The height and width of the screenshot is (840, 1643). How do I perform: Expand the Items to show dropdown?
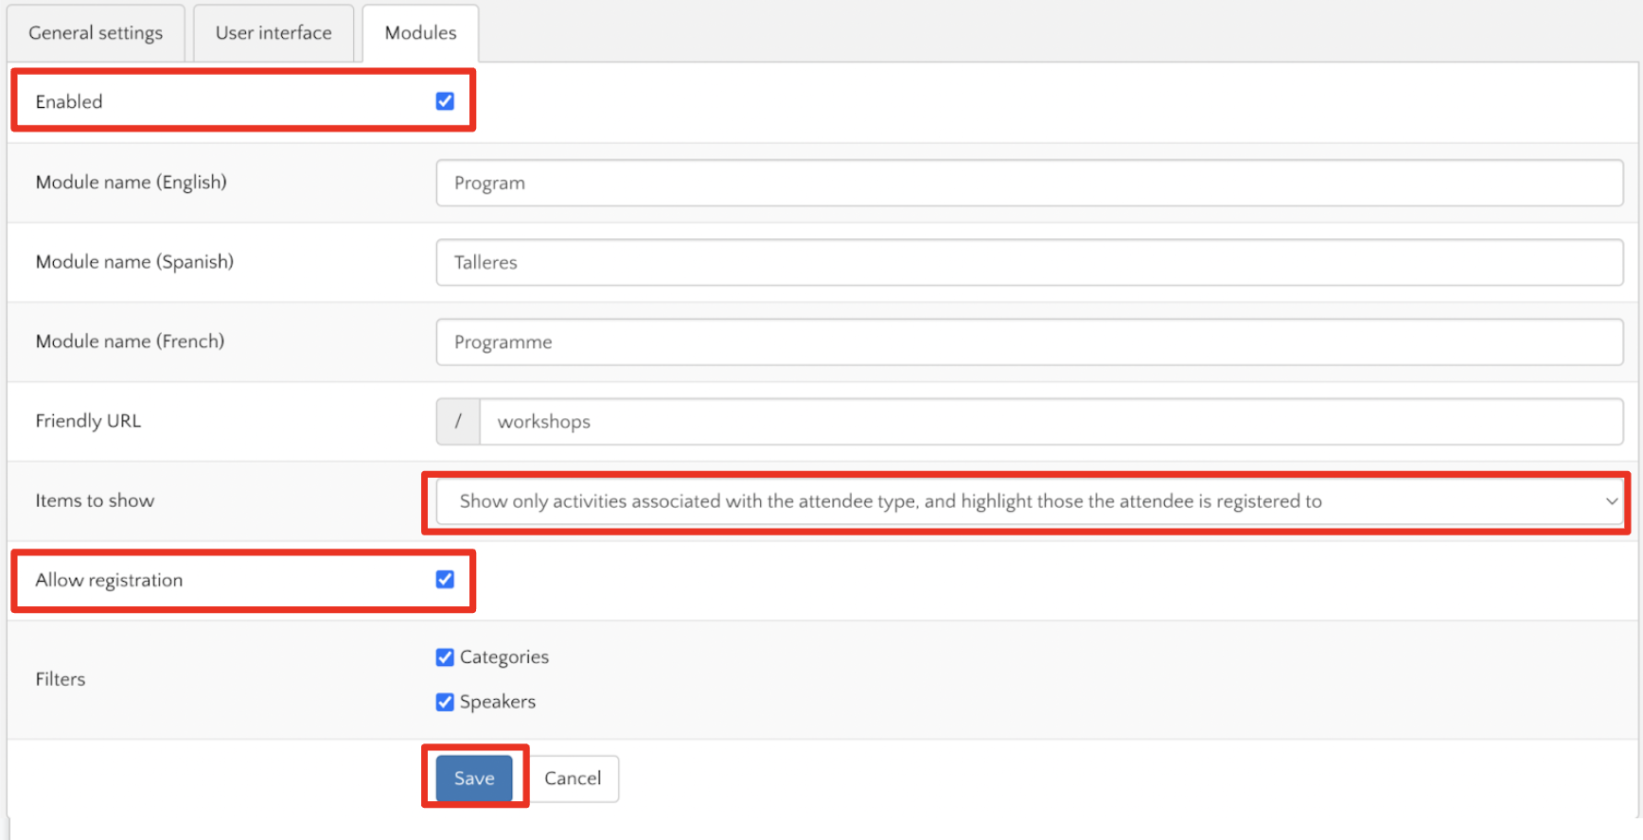(x=1029, y=501)
